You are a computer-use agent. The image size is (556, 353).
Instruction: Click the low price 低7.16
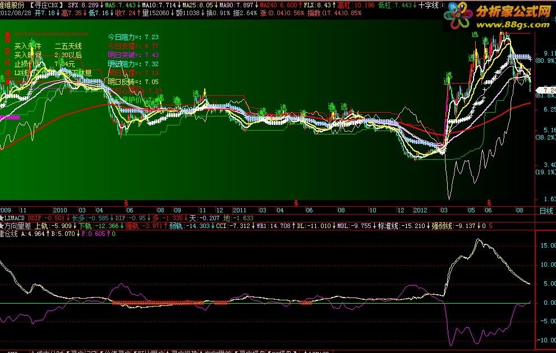[x=99, y=13]
